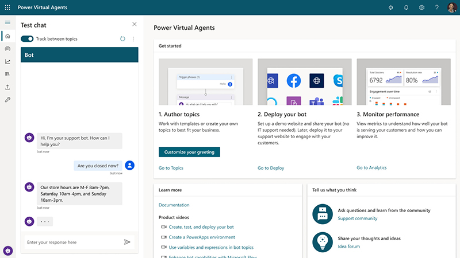The image size is (460, 258).
Task: Open the Topics icon in sidebar
Action: pos(7,49)
